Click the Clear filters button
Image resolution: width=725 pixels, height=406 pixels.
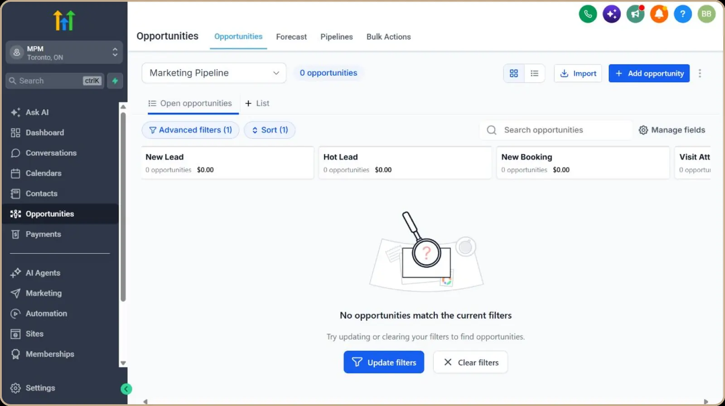[470, 362]
